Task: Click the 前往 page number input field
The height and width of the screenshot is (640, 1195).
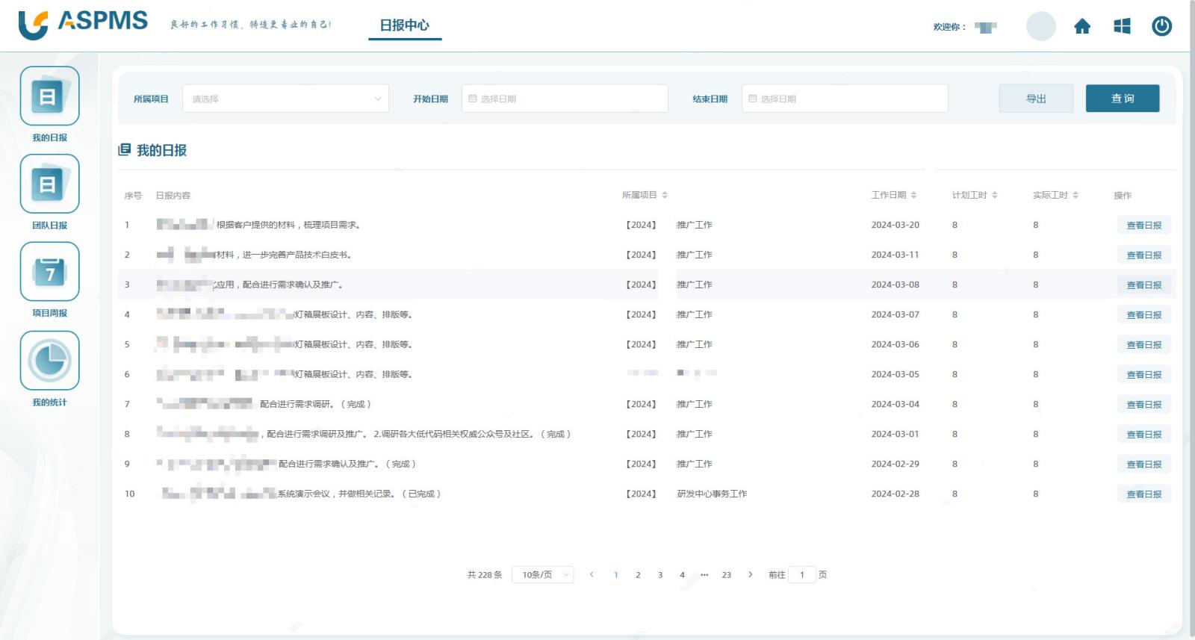Action: 802,575
